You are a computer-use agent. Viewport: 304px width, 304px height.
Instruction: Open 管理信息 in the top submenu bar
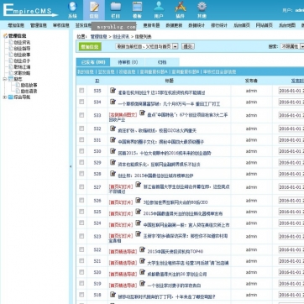click(39, 25)
